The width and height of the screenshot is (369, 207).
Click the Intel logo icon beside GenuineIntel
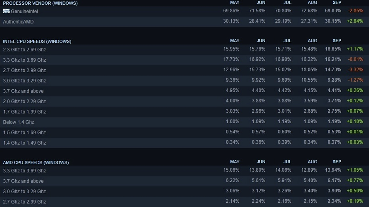click(6, 11)
